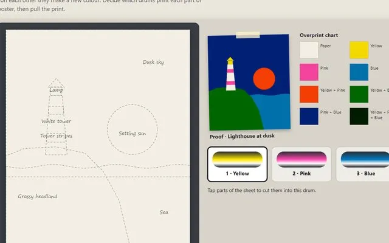Click the Paper swatch in overprint chart
The image size is (389, 243).
pos(309,50)
